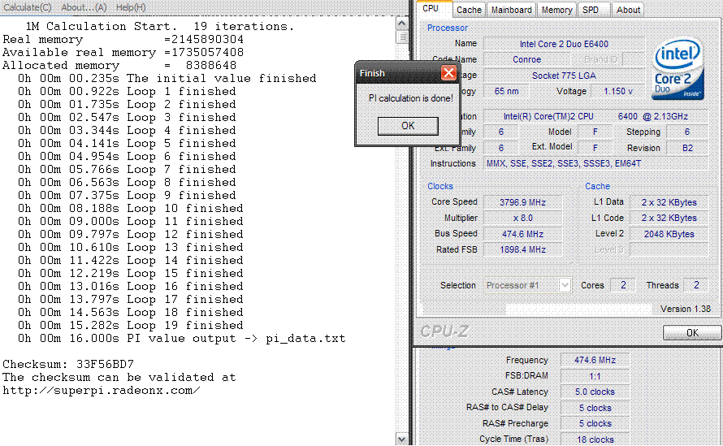Click the Checksum: 33F56BD7 line
Viewport: 723px width, 446px height.
point(68,365)
